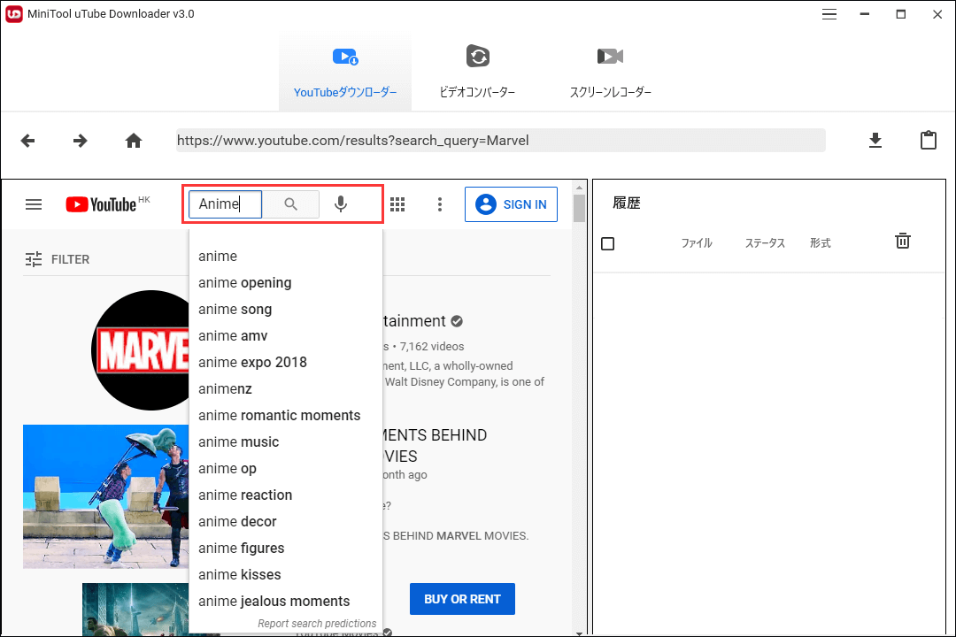Click the clipboard paste URL icon
Screen dimensions: 956x637
[929, 140]
